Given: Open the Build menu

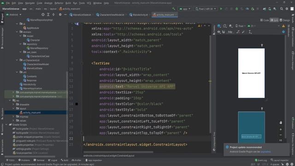Looking at the screenshot, I should 68,3.
